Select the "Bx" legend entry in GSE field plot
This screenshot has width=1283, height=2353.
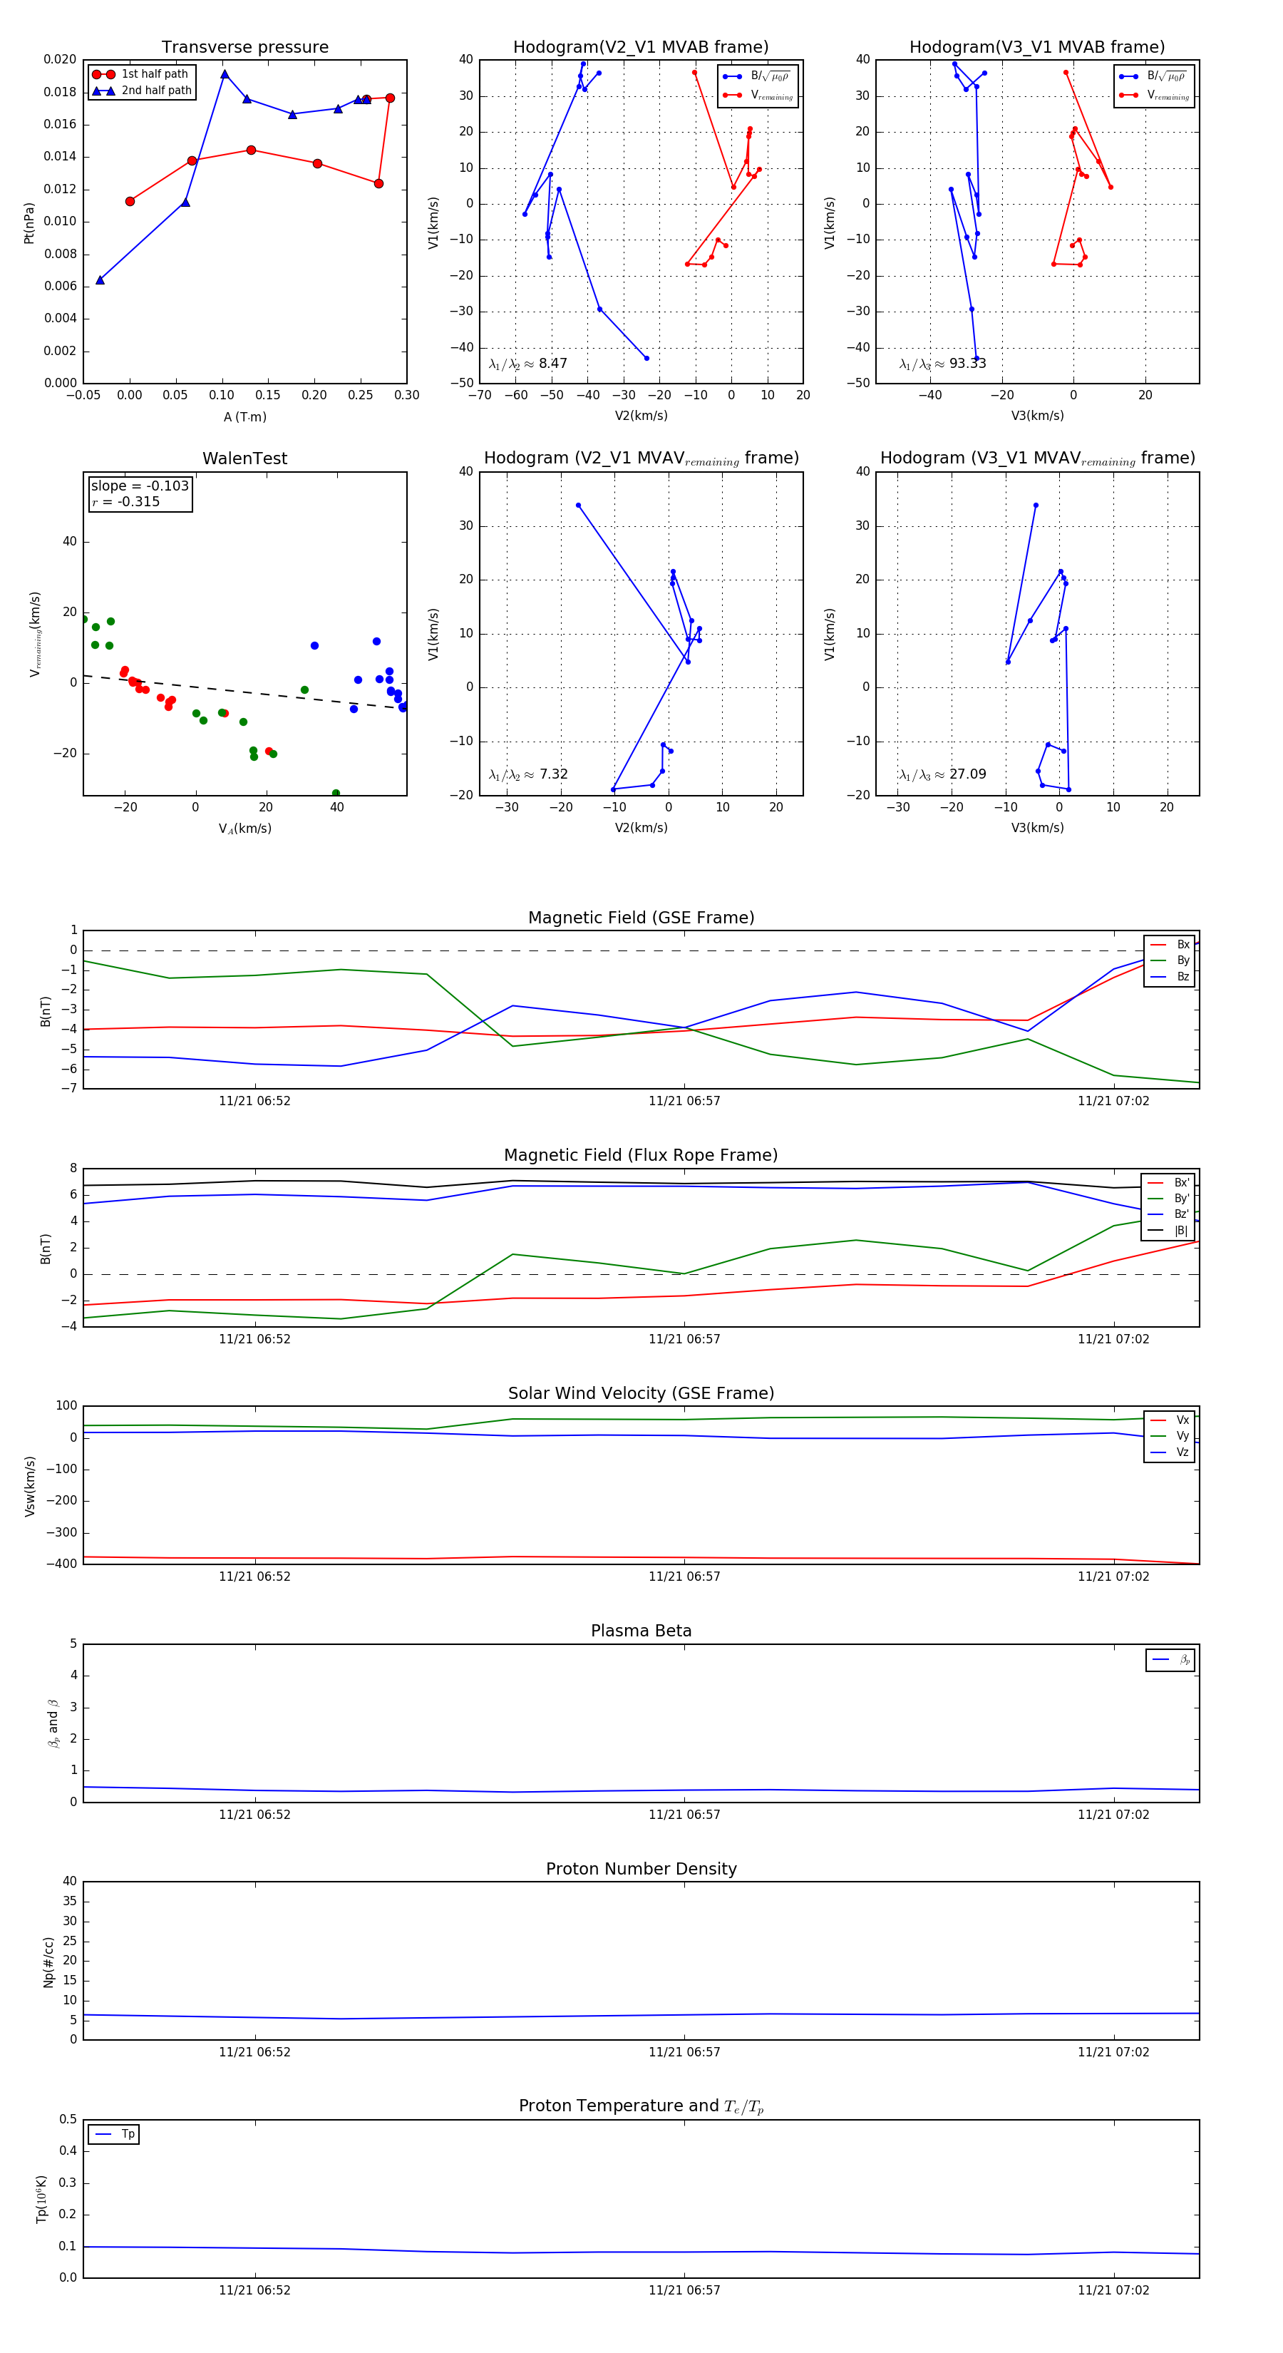coord(1170,945)
